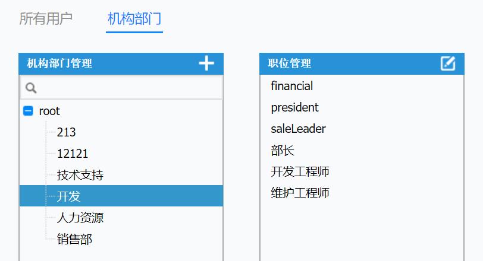This screenshot has height=261, width=483.
Task: Collapse the root tree node
Action: (x=28, y=111)
